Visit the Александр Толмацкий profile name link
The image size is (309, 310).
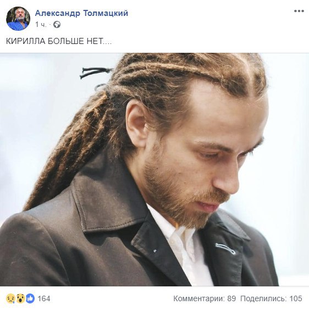pos(81,13)
